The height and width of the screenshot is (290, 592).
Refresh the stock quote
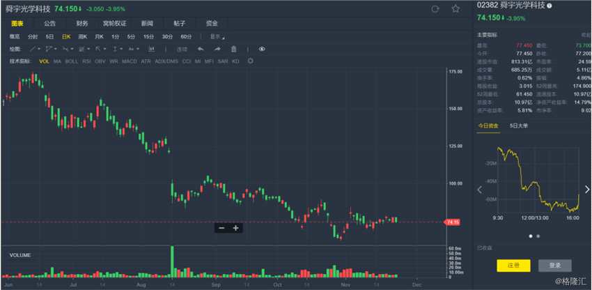click(435, 9)
